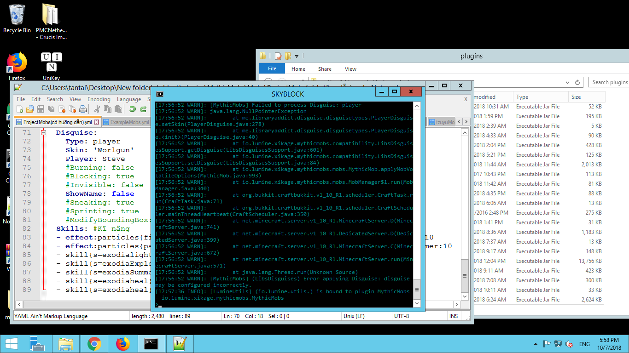The image size is (629, 353).
Task: Click the Cut scissors icon in Notepad++
Action: click(97, 109)
